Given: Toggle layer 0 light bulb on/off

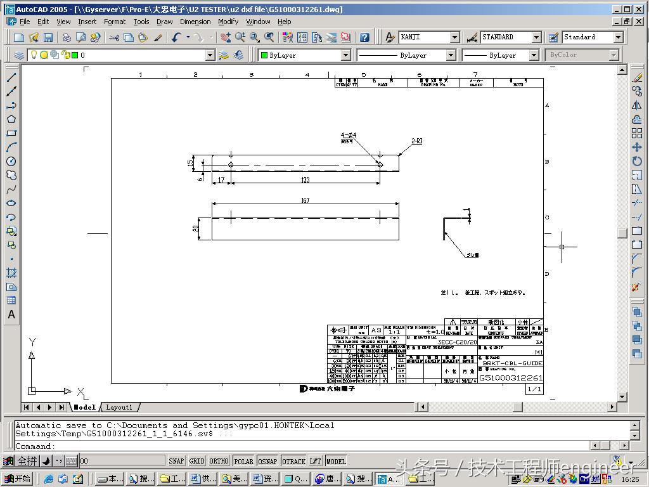Looking at the screenshot, I should tap(34, 55).
